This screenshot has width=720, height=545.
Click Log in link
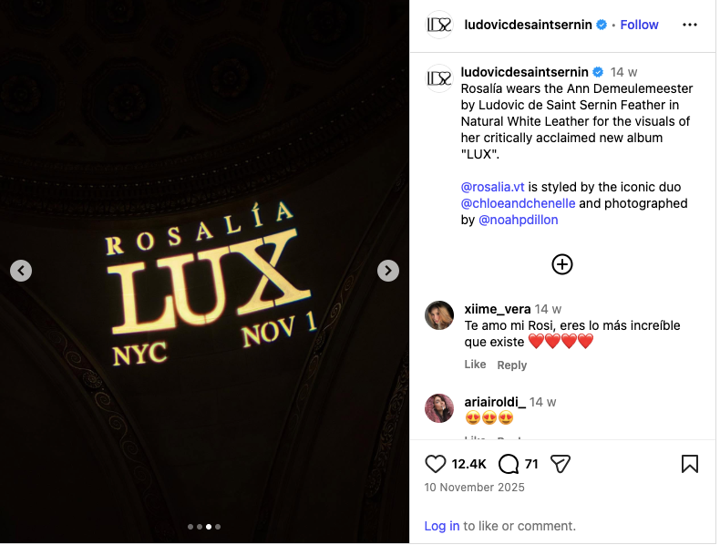click(442, 526)
